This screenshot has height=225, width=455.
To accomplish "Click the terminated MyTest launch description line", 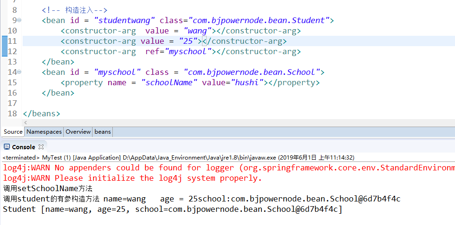I will (x=178, y=158).
